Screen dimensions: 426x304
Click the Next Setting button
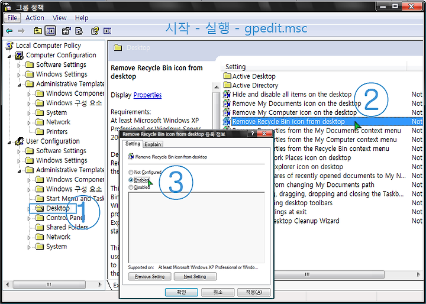coord(195,277)
